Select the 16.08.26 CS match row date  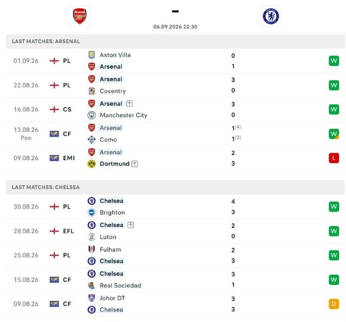point(26,110)
